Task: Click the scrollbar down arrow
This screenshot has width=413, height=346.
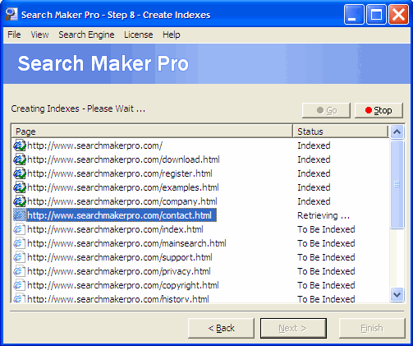Action: coord(397,295)
